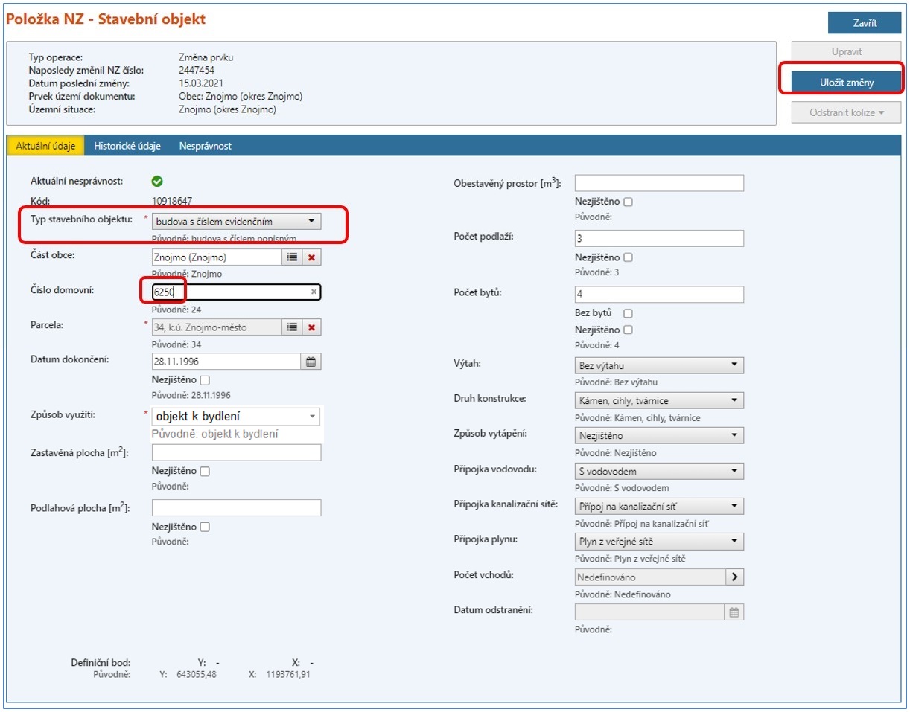Click arrow button next to Počet vchodů

734,577
